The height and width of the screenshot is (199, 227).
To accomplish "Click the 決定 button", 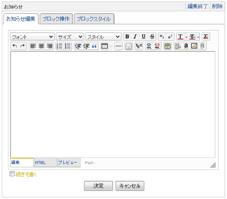I will [x=99, y=186].
